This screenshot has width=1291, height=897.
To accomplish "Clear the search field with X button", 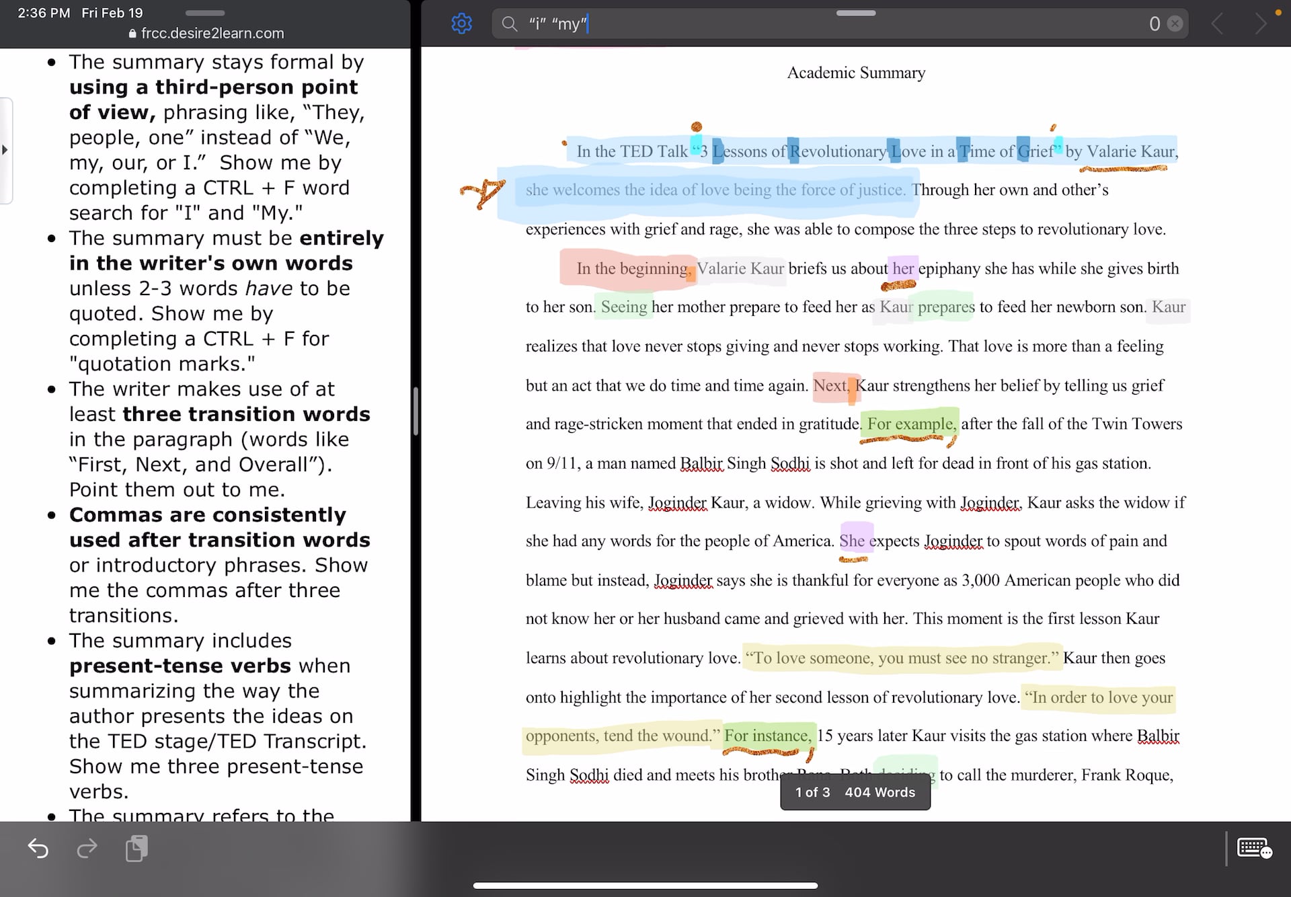I will 1175,24.
